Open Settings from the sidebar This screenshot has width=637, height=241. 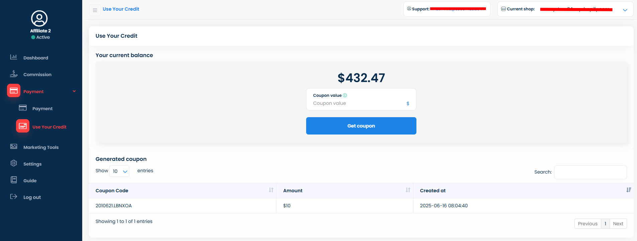tap(32, 164)
